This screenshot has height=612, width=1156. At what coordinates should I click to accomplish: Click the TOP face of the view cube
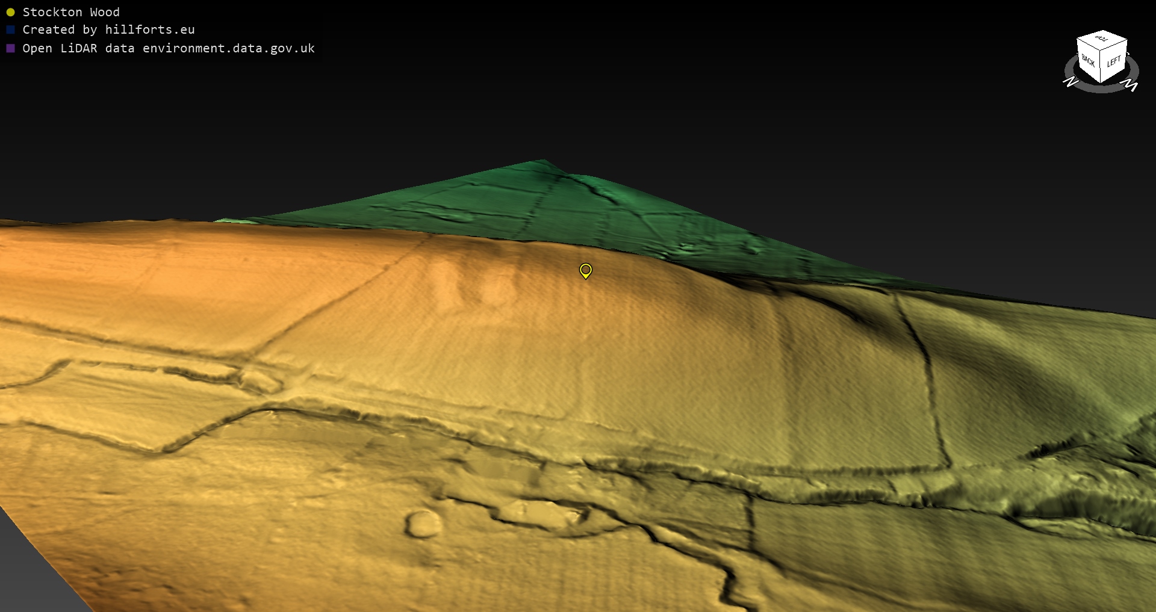coord(1102,39)
